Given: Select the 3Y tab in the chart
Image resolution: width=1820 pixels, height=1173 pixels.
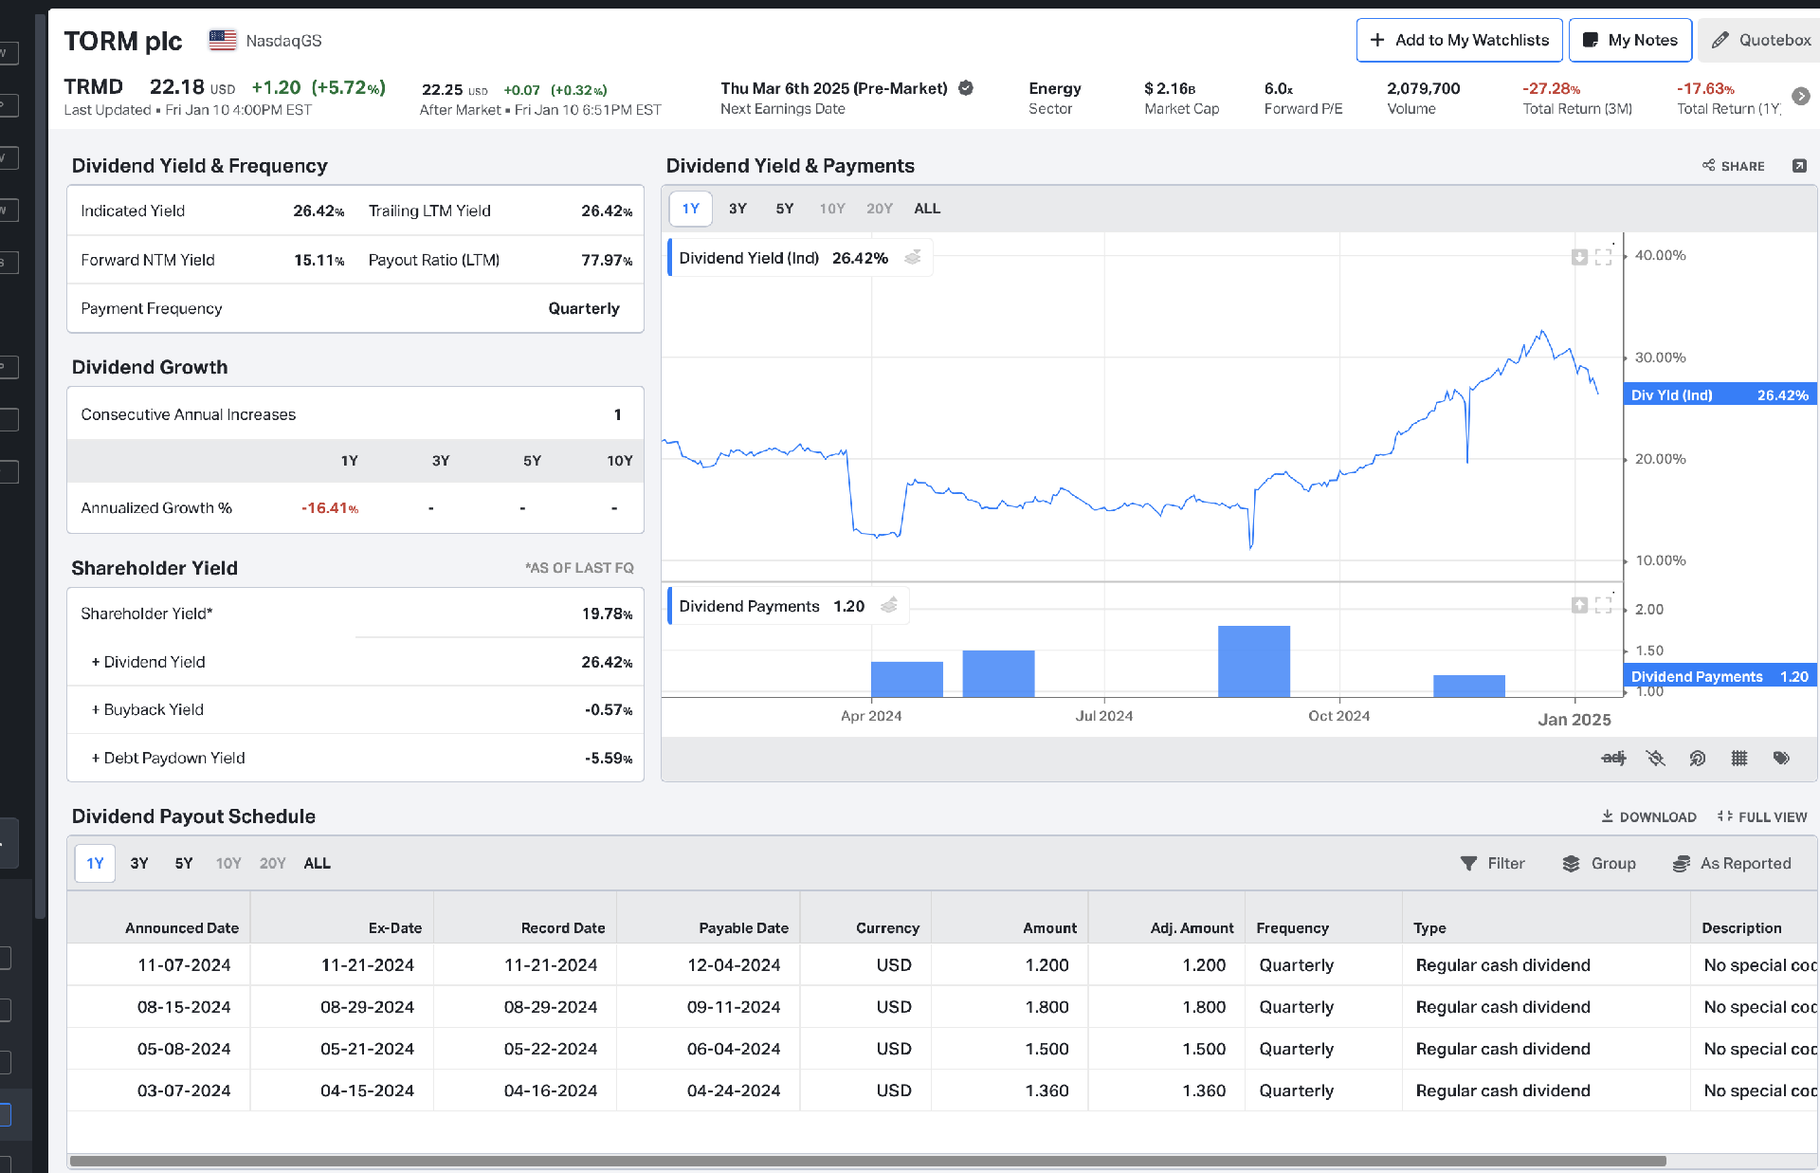Looking at the screenshot, I should 737,209.
